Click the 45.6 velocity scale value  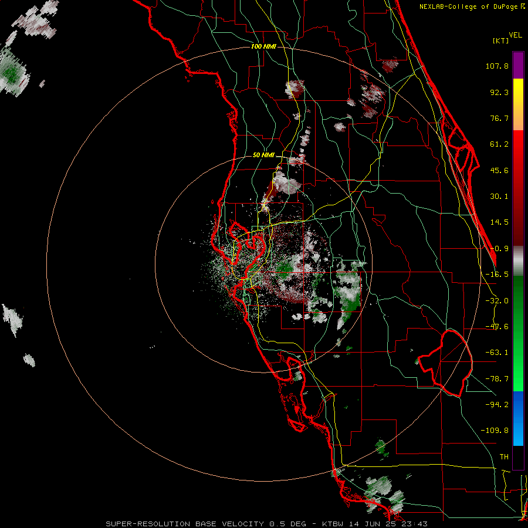pos(499,170)
